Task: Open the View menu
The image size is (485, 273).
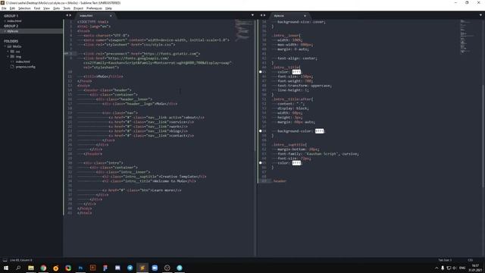Action: (x=46, y=8)
